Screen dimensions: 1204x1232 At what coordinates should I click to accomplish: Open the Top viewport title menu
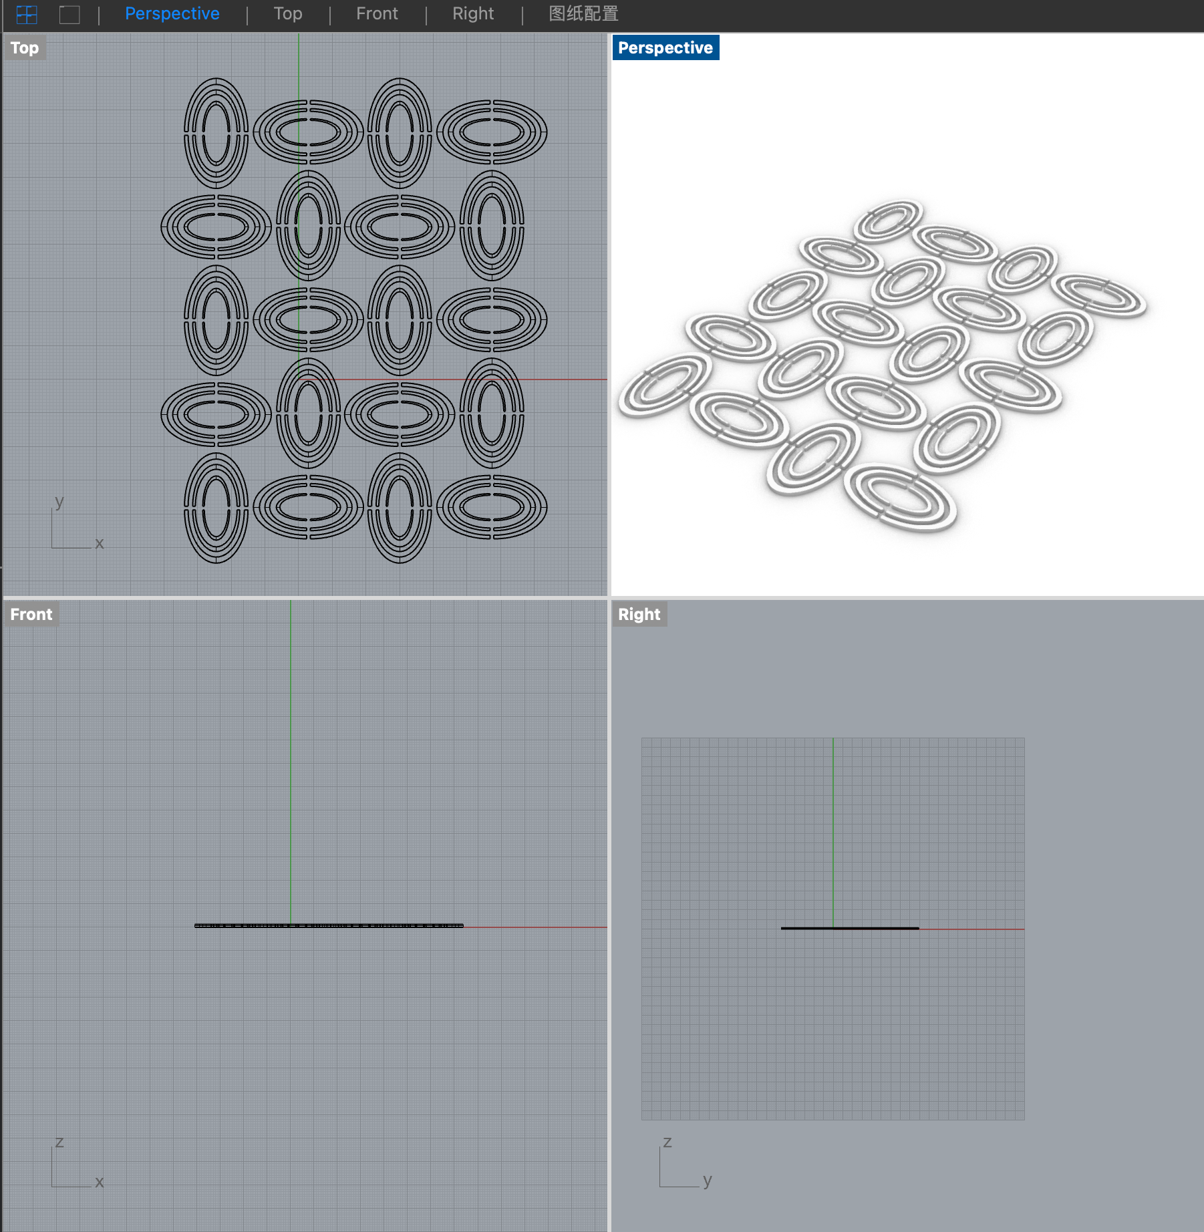25,47
